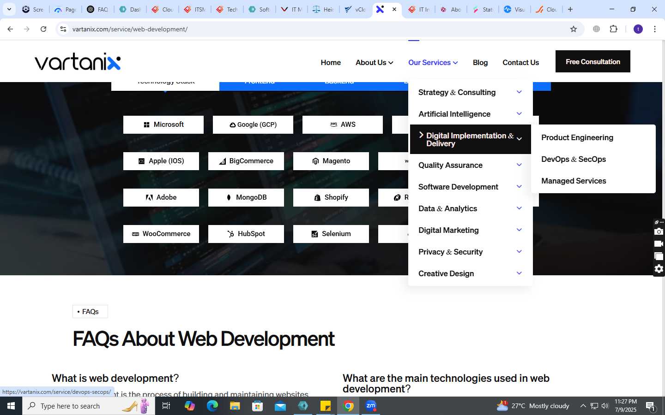The width and height of the screenshot is (665, 415).
Task: Open the Home menu item
Action: [331, 62]
